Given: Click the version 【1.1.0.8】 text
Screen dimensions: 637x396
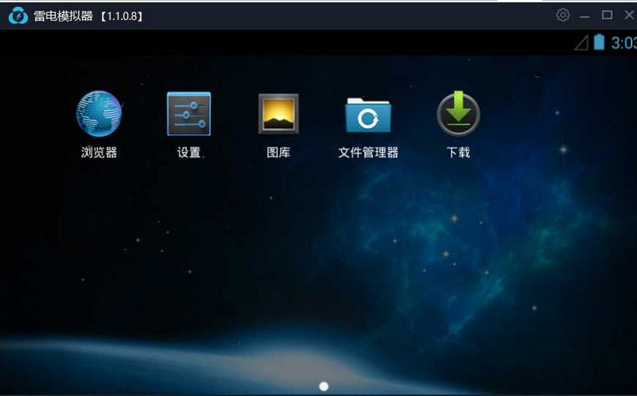Looking at the screenshot, I should pos(122,16).
